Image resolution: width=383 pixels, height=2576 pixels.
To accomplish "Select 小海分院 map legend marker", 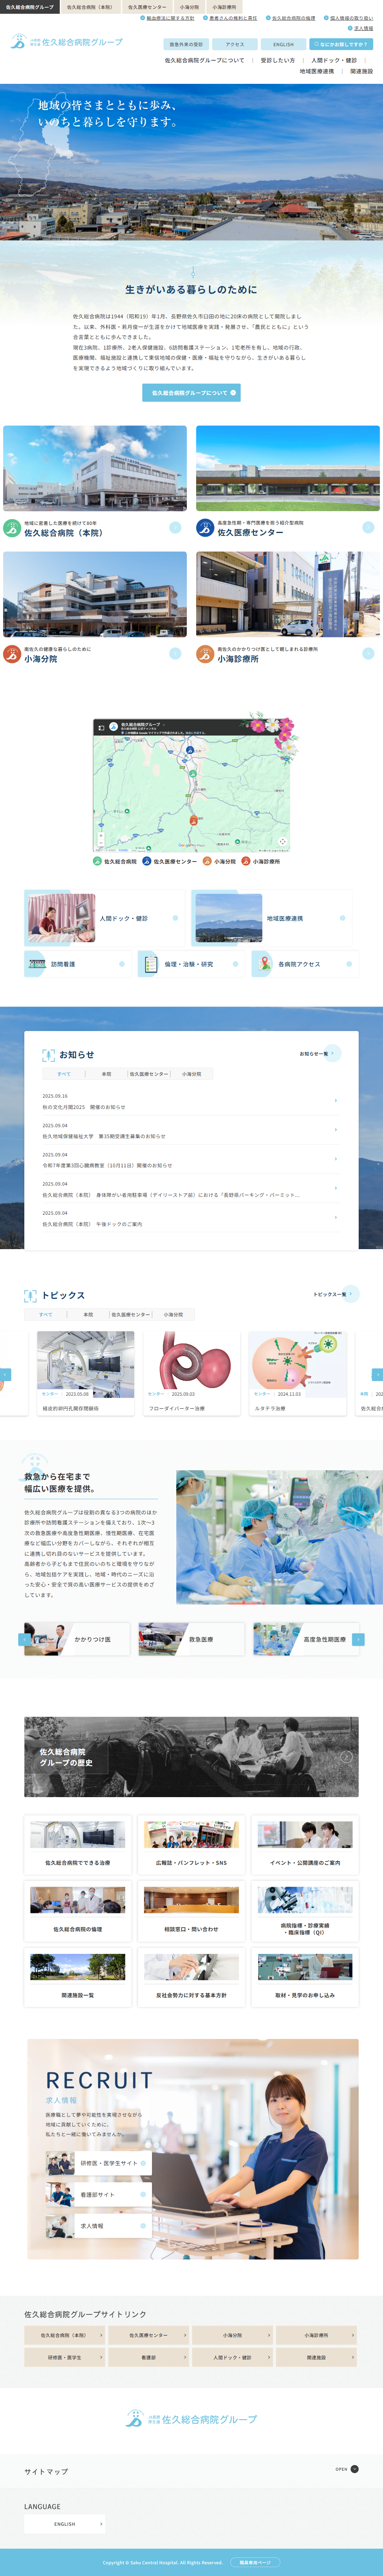I will 219,861.
